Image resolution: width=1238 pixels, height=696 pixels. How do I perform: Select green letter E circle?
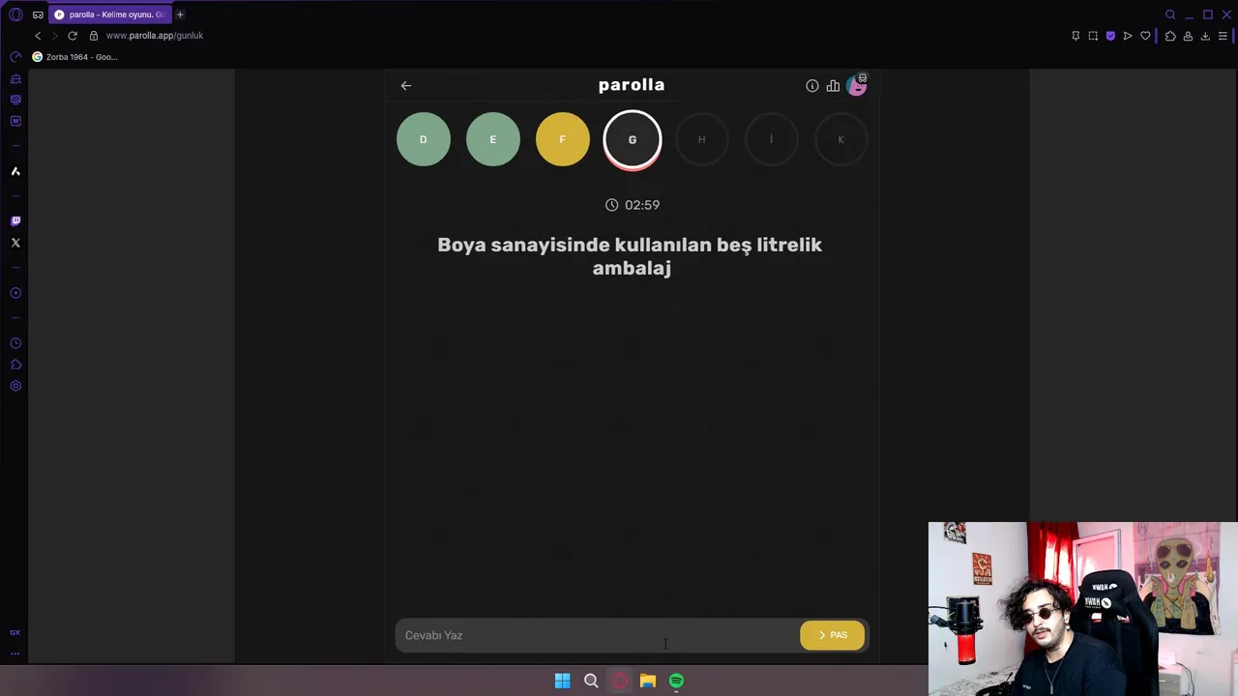coord(493,139)
